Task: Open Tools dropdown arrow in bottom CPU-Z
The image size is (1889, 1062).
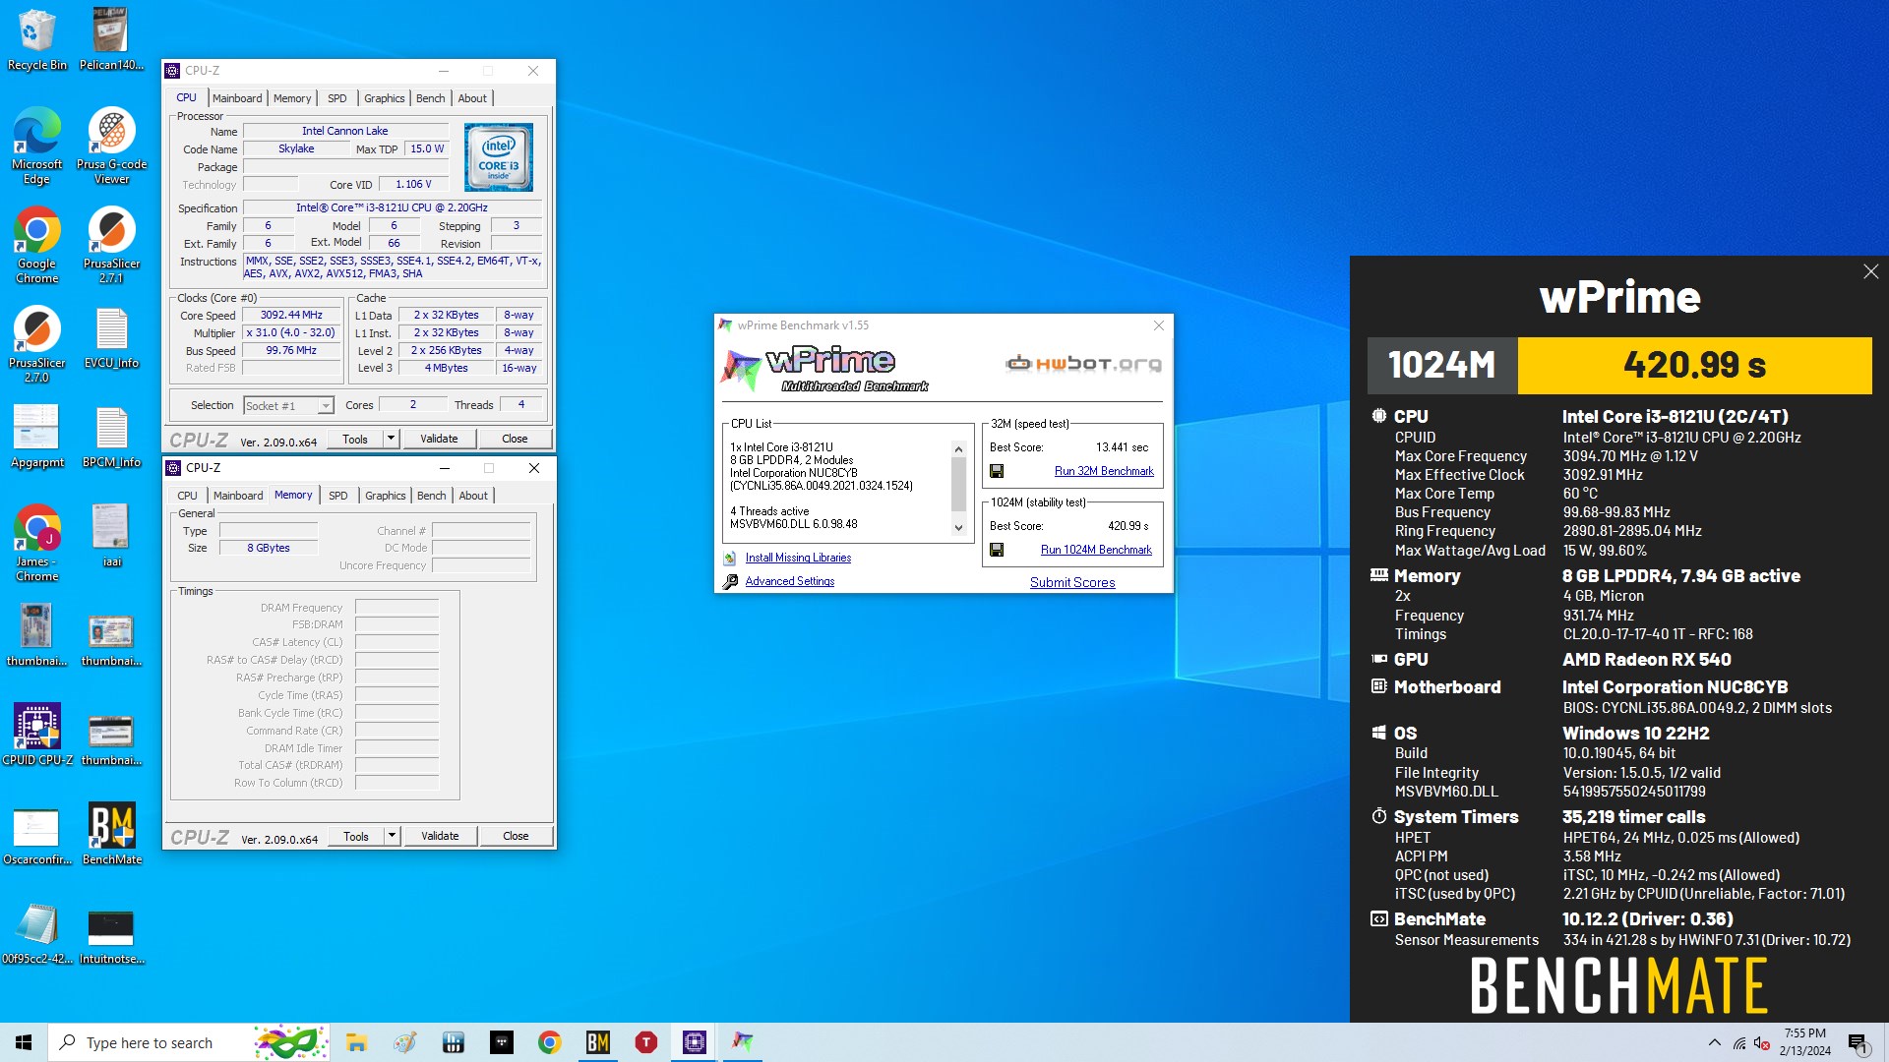Action: pyautogui.click(x=392, y=836)
